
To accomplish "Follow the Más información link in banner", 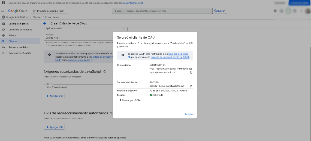I will tap(133, 3).
